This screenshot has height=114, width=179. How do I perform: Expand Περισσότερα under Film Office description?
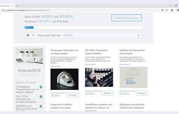pyautogui.click(x=90, y=64)
